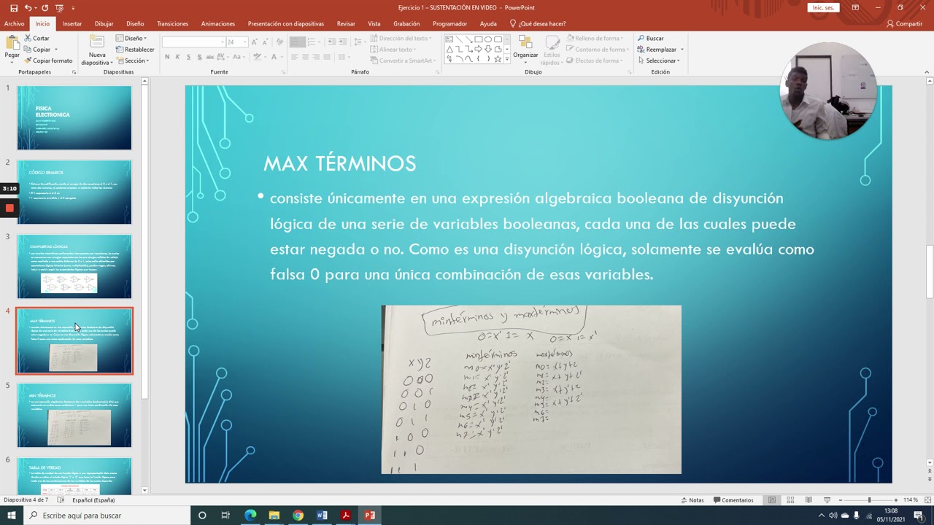The image size is (934, 525).
Task: Click the Pegar clipboard icon
Action: pyautogui.click(x=12, y=42)
